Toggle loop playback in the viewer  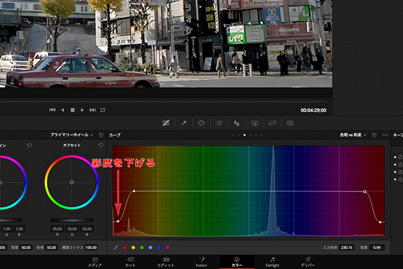tap(103, 110)
